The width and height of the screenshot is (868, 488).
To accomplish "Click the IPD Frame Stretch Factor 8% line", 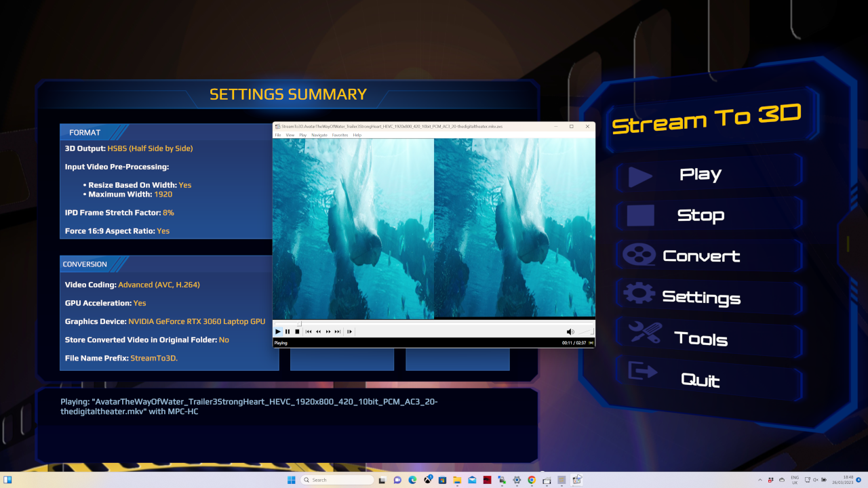I will pos(119,213).
